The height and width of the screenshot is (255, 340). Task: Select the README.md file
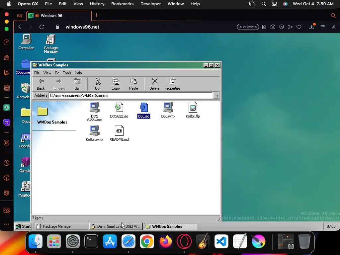click(x=119, y=133)
